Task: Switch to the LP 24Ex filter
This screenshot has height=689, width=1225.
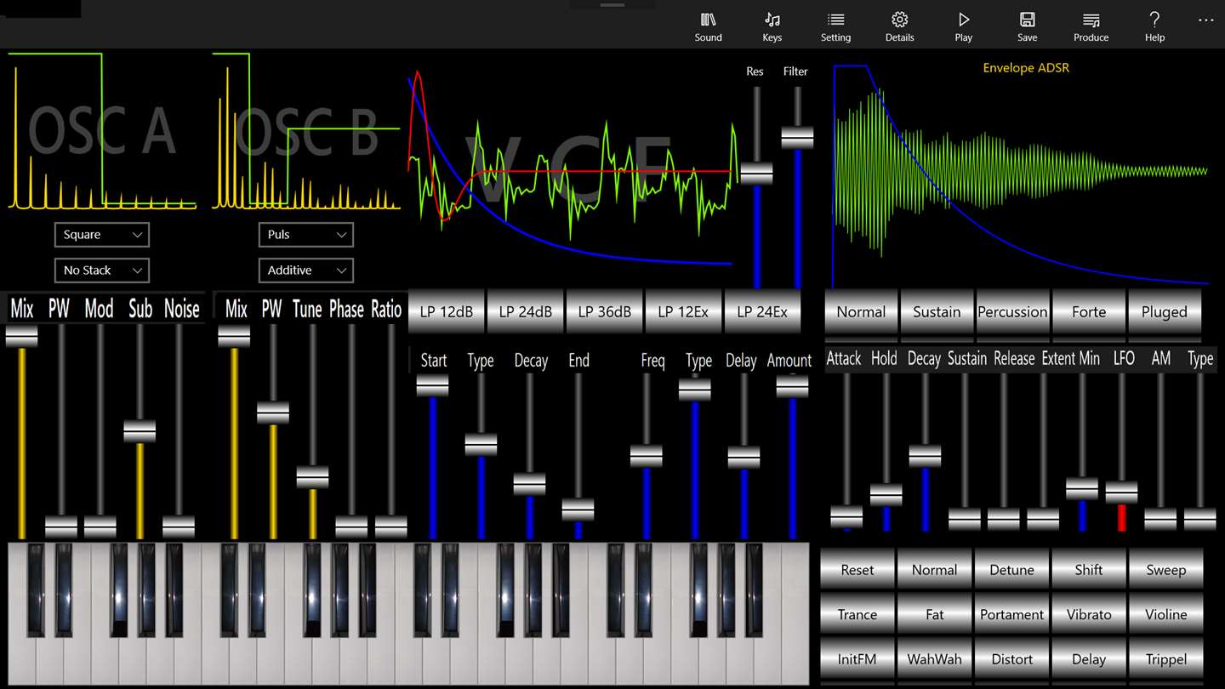Action: [762, 311]
